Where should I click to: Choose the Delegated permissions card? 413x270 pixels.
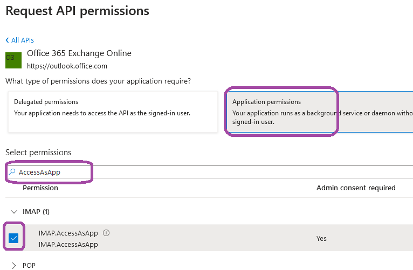pyautogui.click(x=113, y=112)
